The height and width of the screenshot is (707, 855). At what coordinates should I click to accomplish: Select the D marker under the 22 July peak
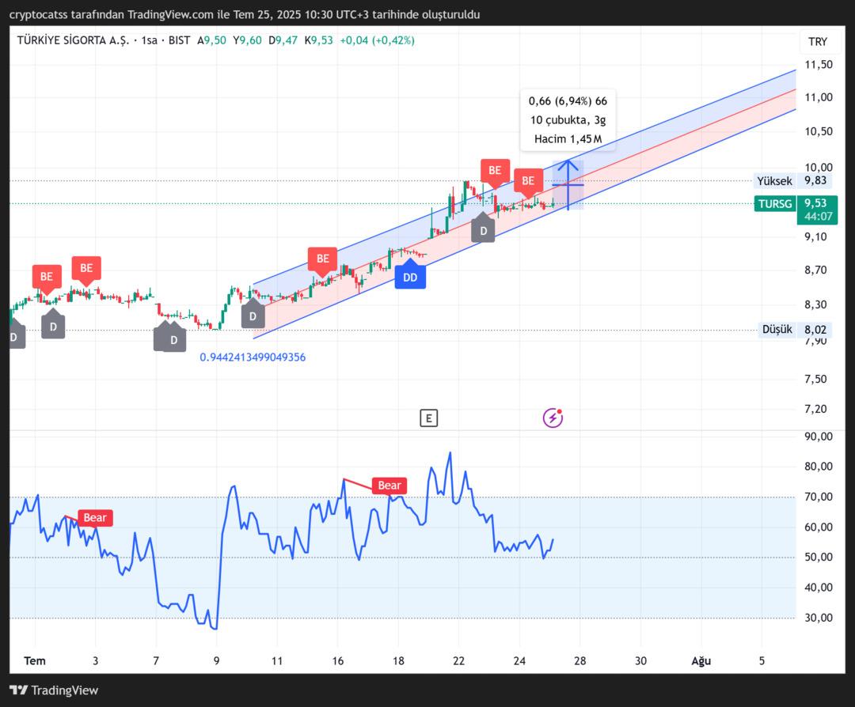click(x=483, y=229)
